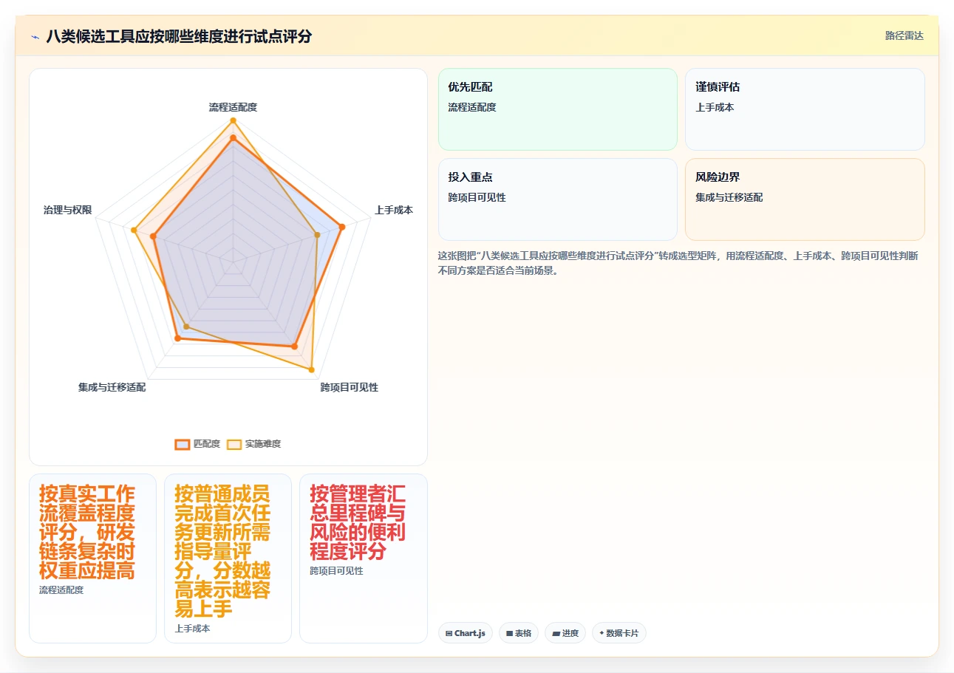Toggle the 匹配度 legend swatch
Viewport: 954px width, 673px height.
point(183,444)
